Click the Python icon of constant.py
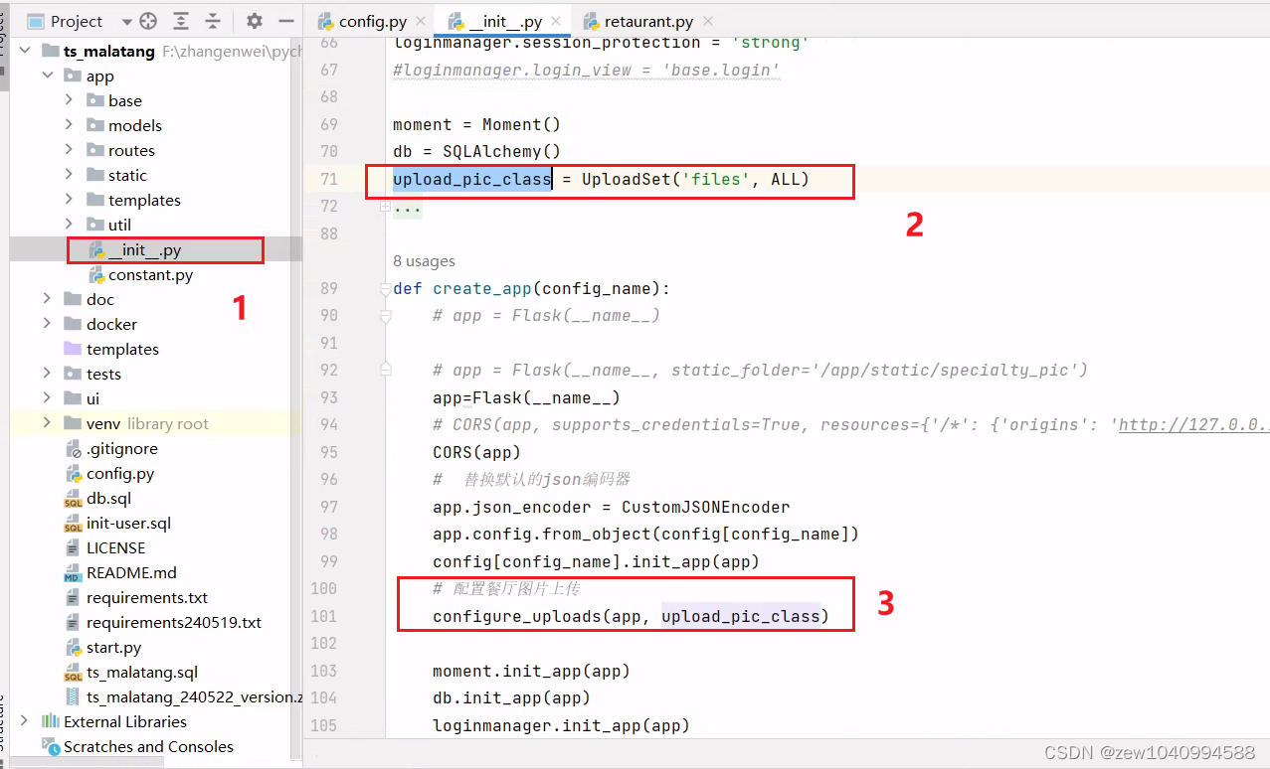This screenshot has height=769, width=1270. pos(96,274)
